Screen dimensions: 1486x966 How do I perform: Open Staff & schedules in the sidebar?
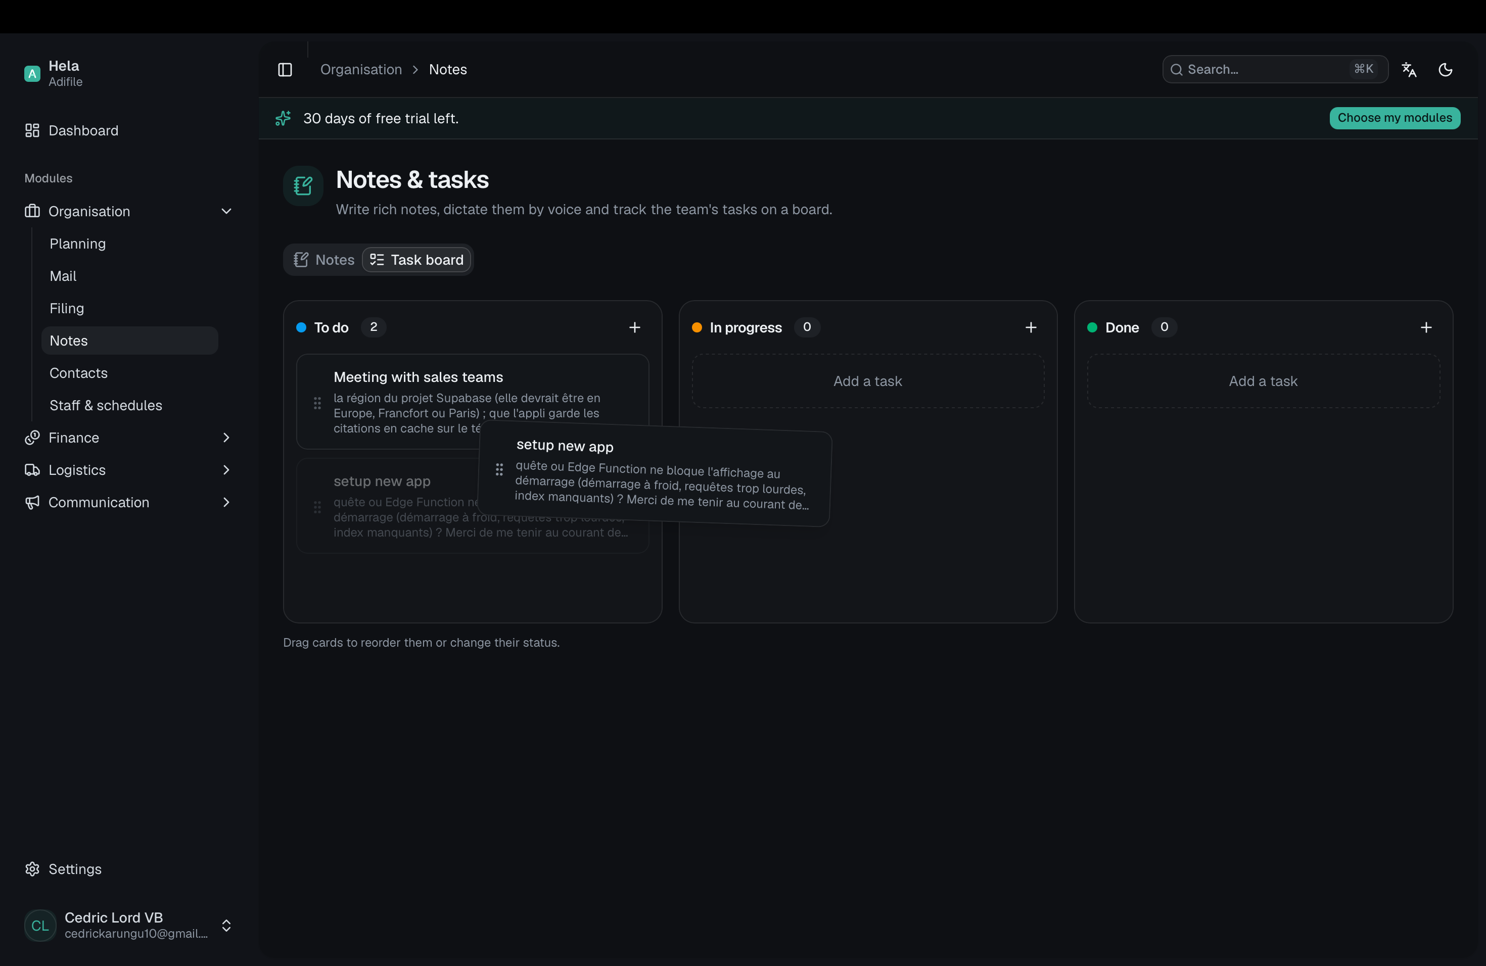point(130,406)
